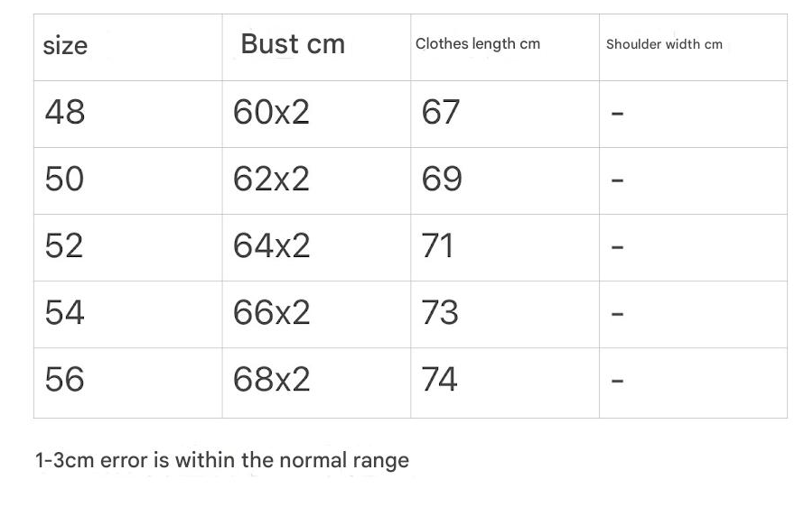Select size 54 in the size column
The width and height of the screenshot is (804, 507).
click(65, 312)
